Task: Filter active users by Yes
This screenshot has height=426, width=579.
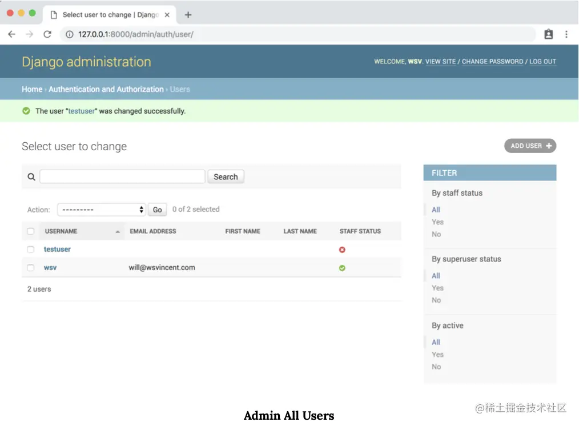Action: point(437,355)
